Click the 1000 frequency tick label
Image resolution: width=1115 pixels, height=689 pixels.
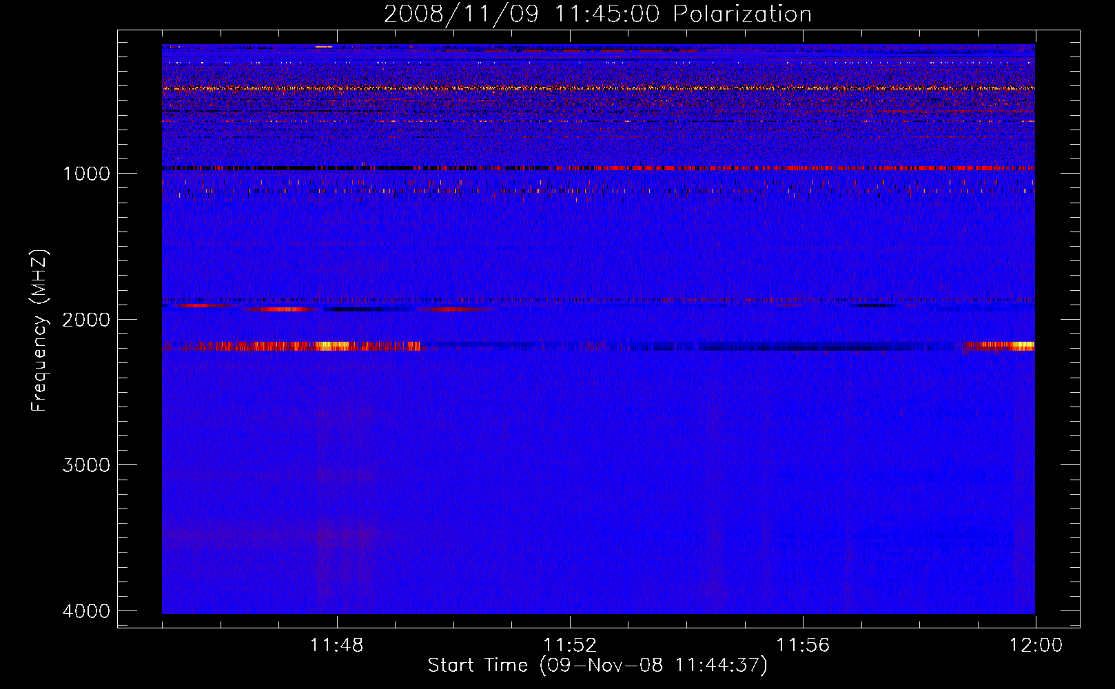click(x=86, y=173)
